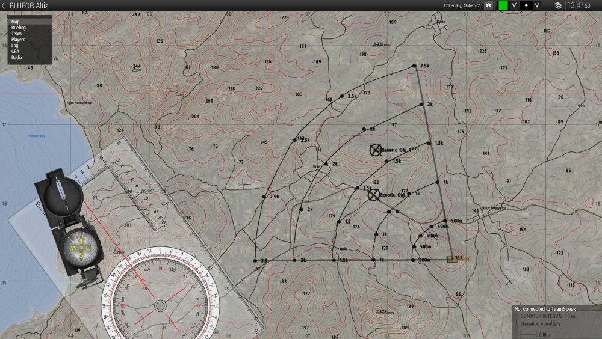Screen dimensions: 602x339
Task: Pick the green marker color swatch
Action: point(503,5)
